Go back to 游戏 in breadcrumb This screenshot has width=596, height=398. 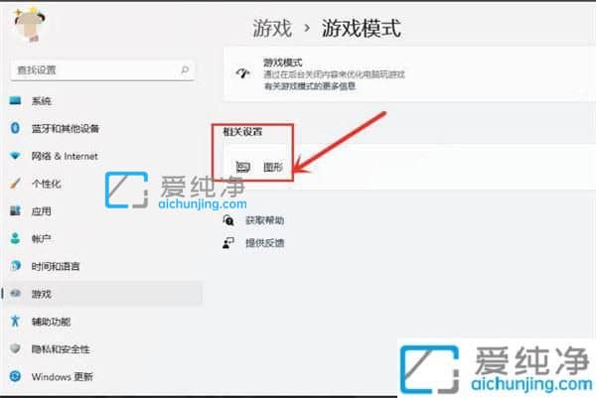(272, 29)
